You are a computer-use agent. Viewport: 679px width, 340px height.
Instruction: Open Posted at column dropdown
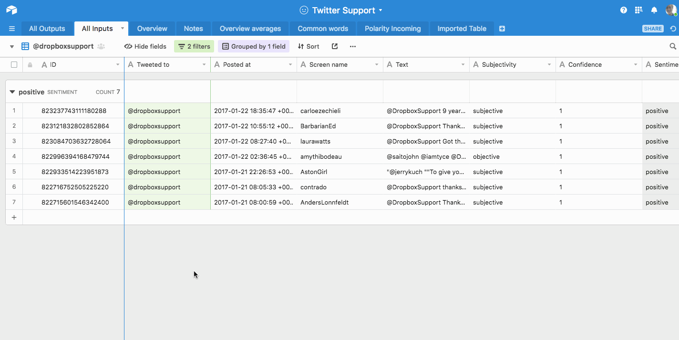pos(290,65)
